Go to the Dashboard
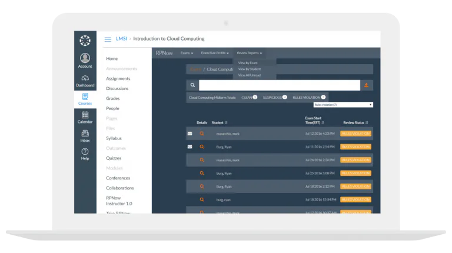This screenshot has height=253, width=452. tap(85, 81)
